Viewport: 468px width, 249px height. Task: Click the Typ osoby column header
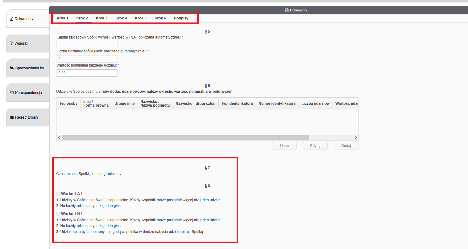pos(68,104)
